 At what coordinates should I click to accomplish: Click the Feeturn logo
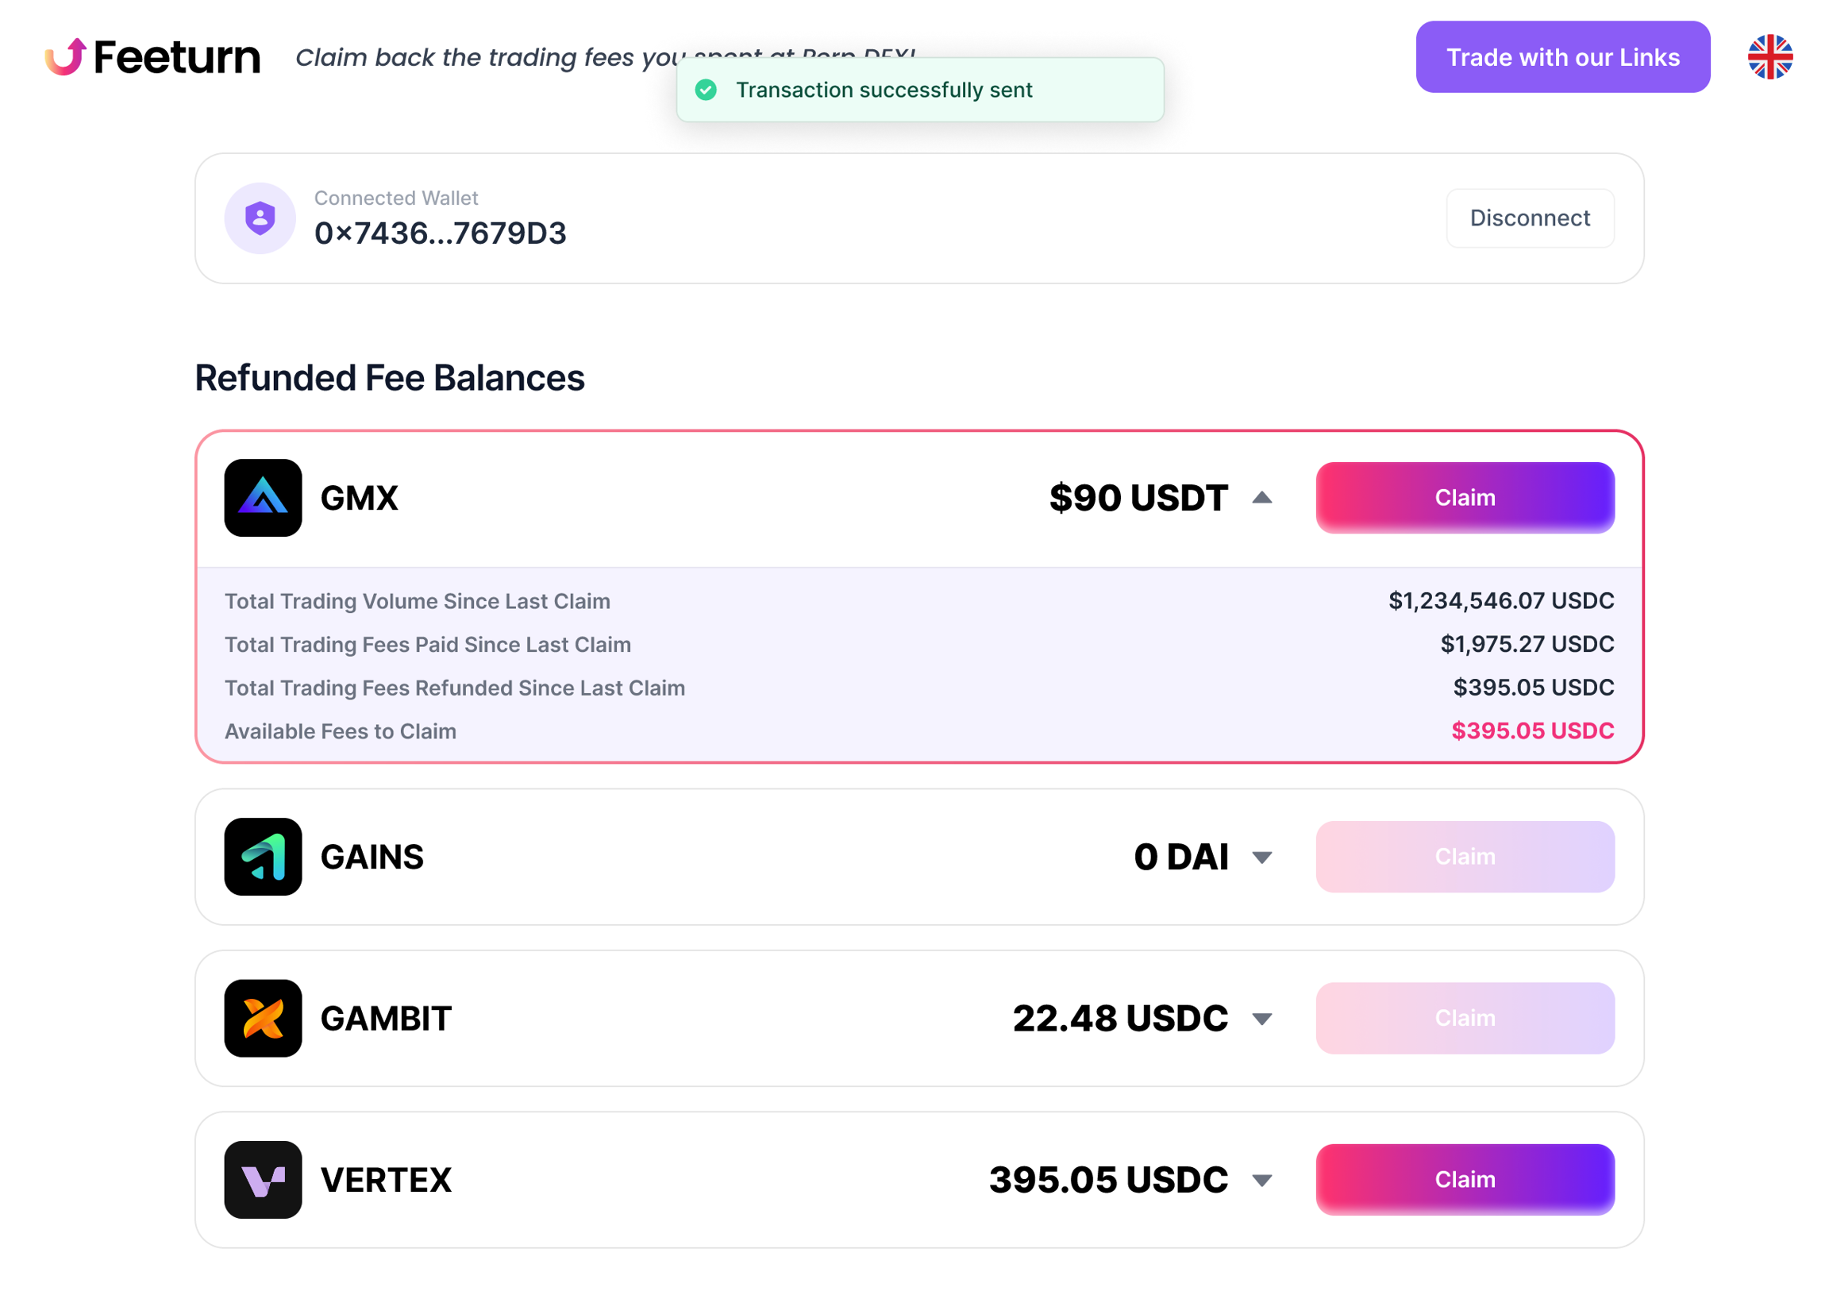[x=152, y=56]
